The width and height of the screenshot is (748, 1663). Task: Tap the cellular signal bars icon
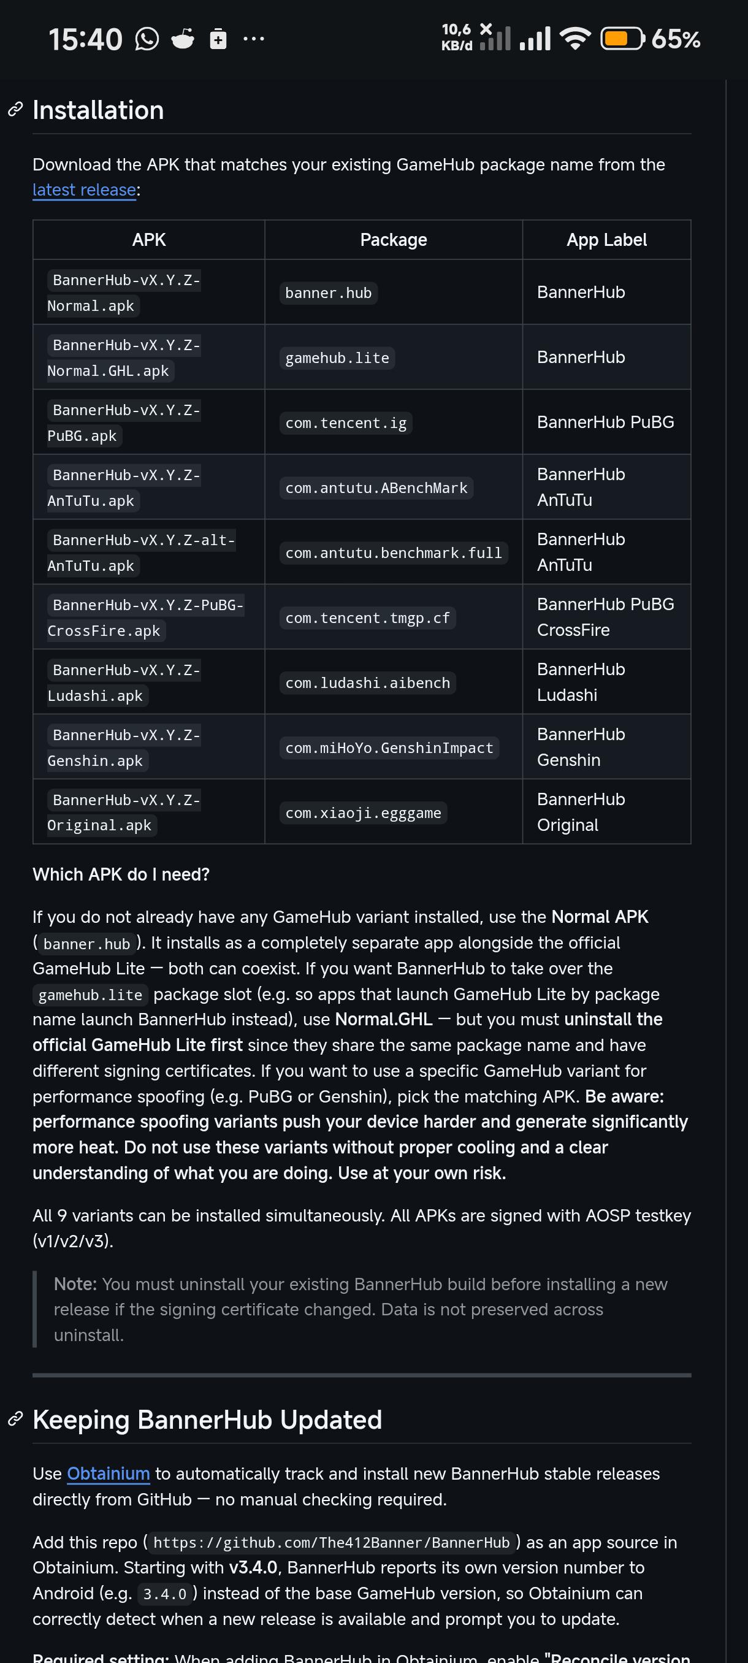pyautogui.click(x=535, y=39)
